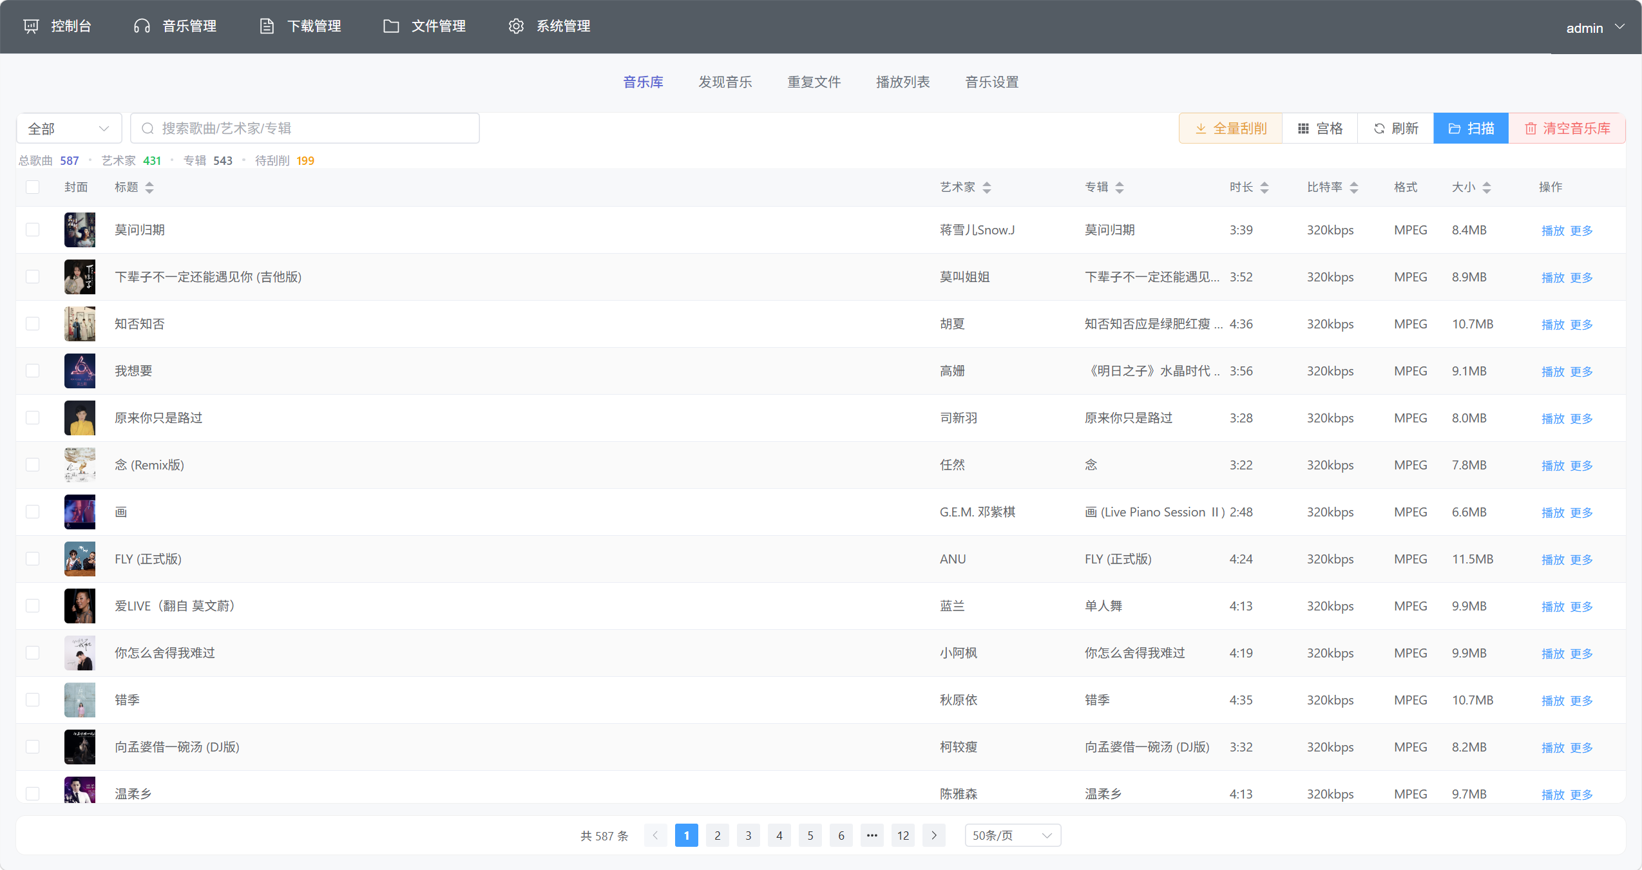The width and height of the screenshot is (1642, 870).
Task: Check the box for 原来你只是路过 row
Action: click(x=33, y=418)
